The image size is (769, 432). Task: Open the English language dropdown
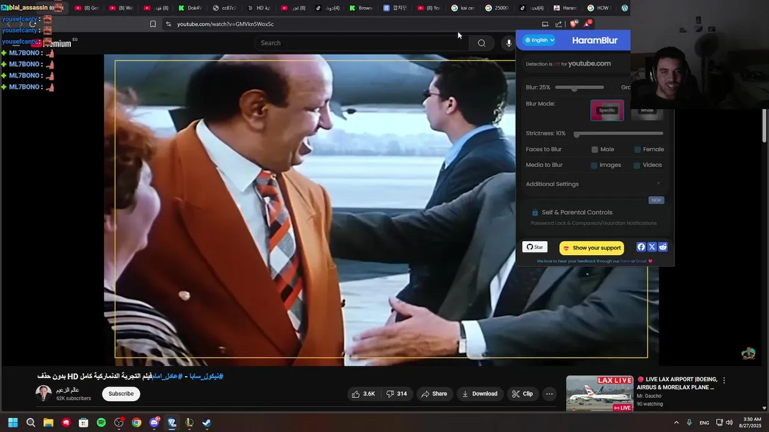point(540,40)
